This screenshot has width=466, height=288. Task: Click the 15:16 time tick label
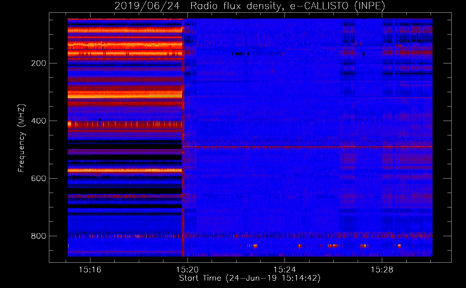(90, 270)
